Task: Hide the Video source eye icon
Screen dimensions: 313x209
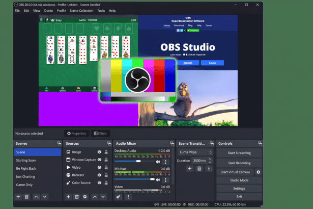Action: click(99, 167)
